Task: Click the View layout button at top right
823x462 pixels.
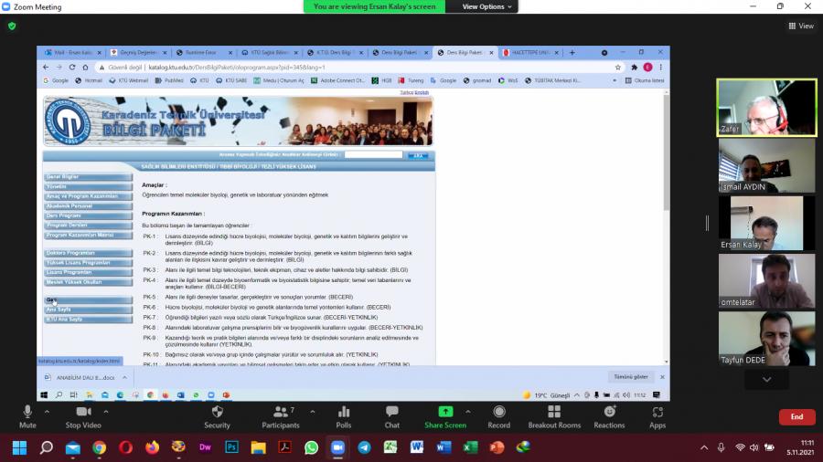Action: (x=801, y=26)
